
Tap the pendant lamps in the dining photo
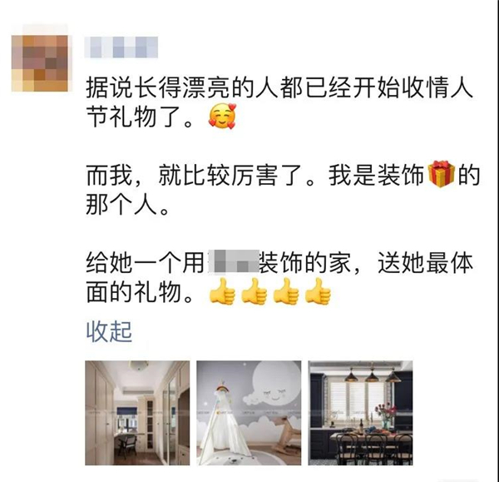click(x=372, y=375)
